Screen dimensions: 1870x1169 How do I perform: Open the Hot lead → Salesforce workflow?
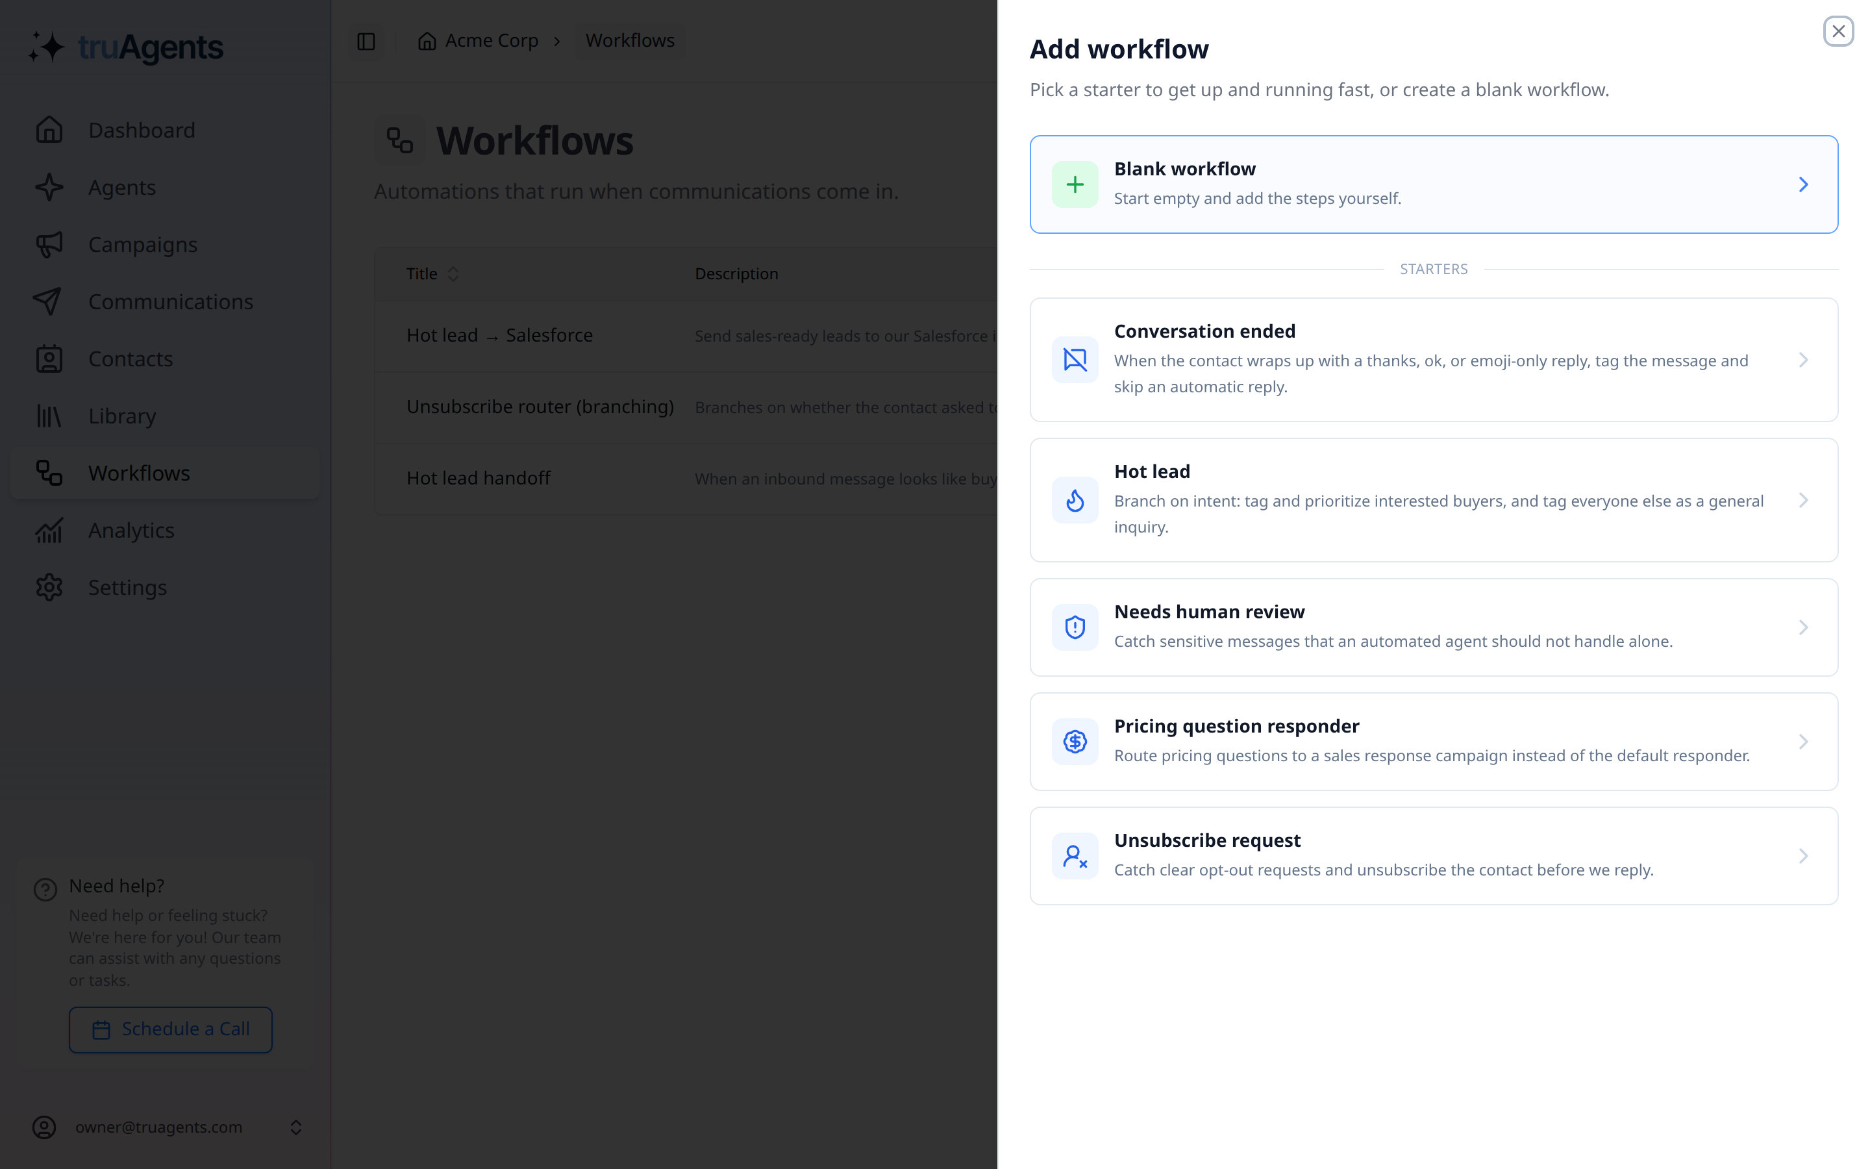499,336
